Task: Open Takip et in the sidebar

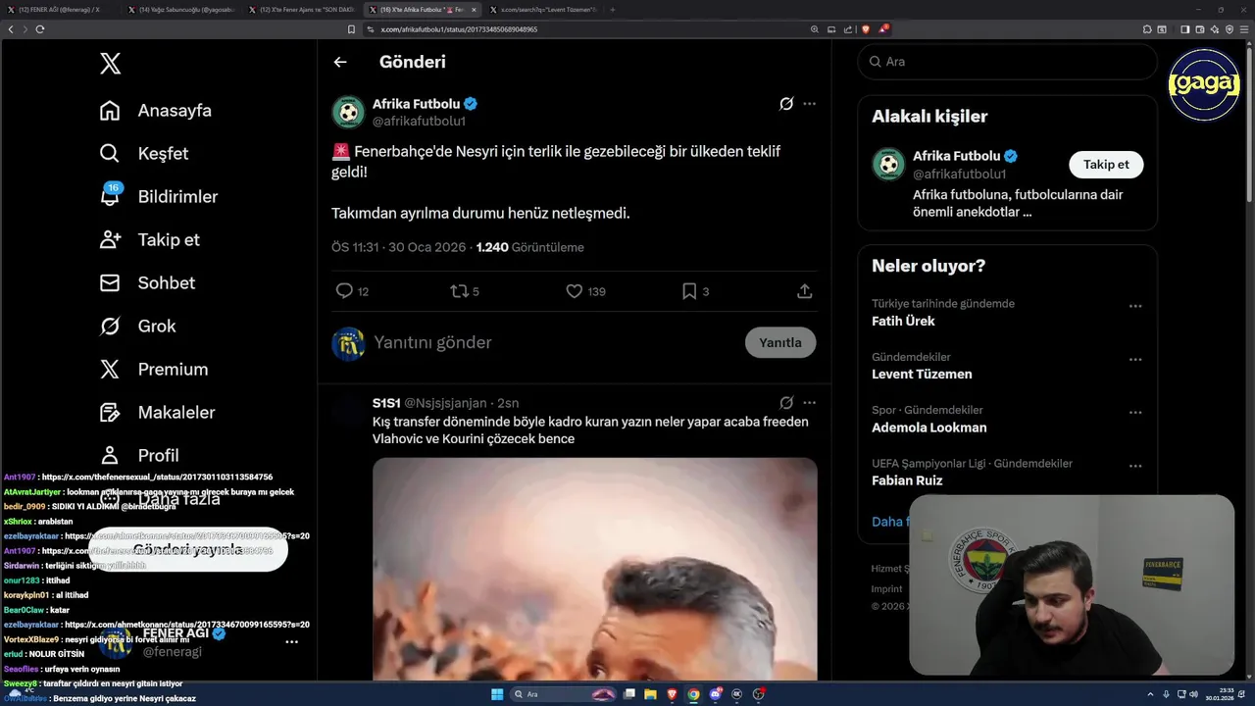Action: [150, 240]
